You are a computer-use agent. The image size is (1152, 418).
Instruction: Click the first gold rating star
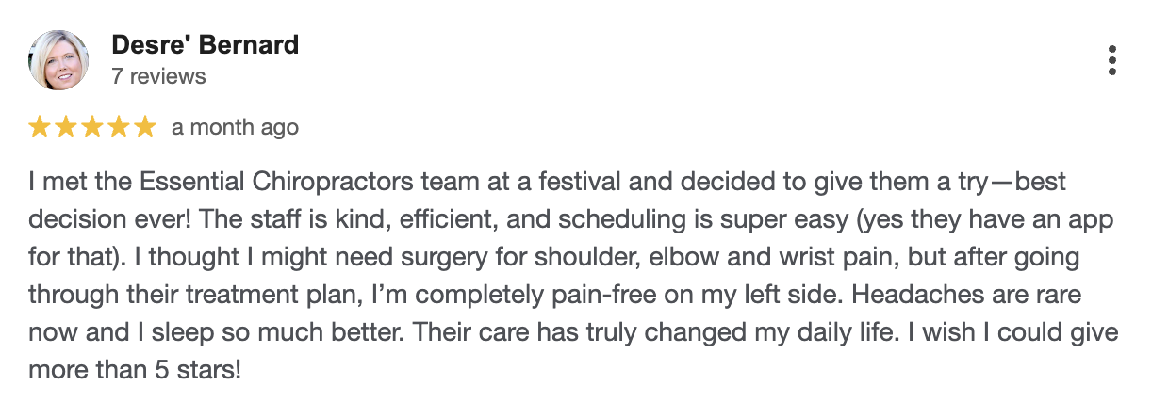(41, 127)
